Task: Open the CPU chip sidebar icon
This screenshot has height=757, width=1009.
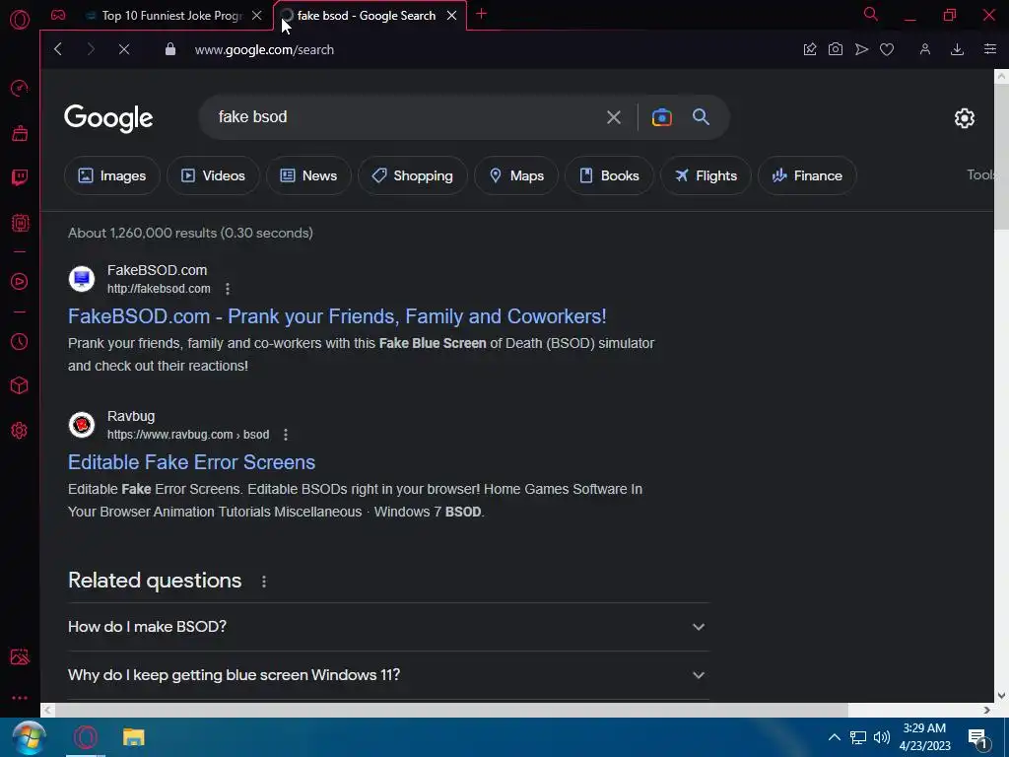Action: 20,223
